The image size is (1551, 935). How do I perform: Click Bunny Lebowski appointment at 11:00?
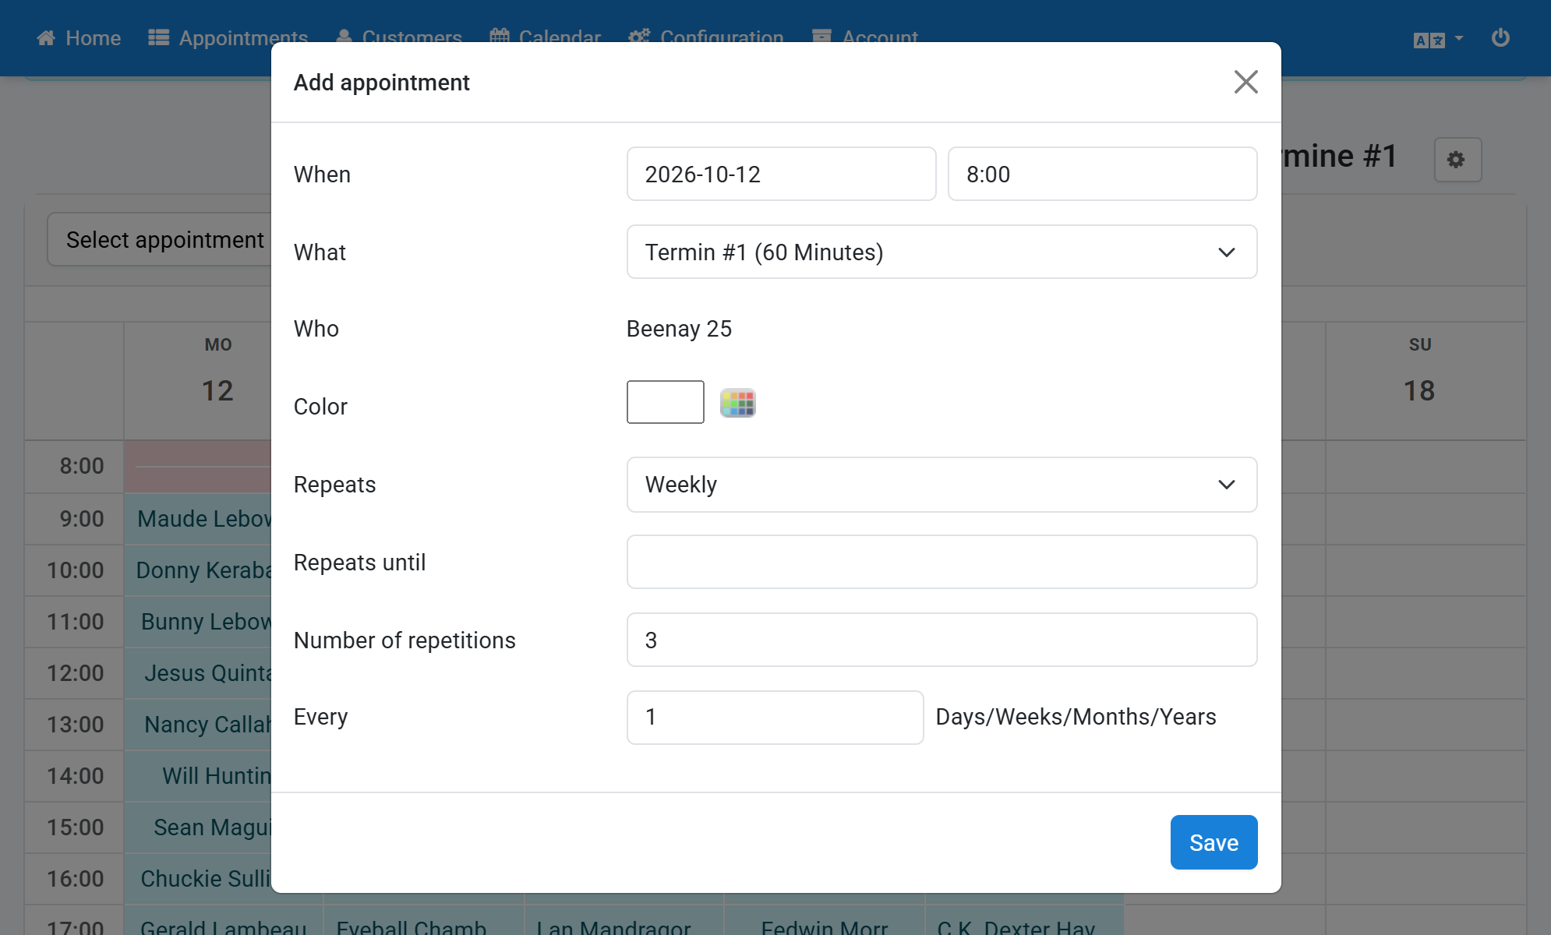coord(198,621)
